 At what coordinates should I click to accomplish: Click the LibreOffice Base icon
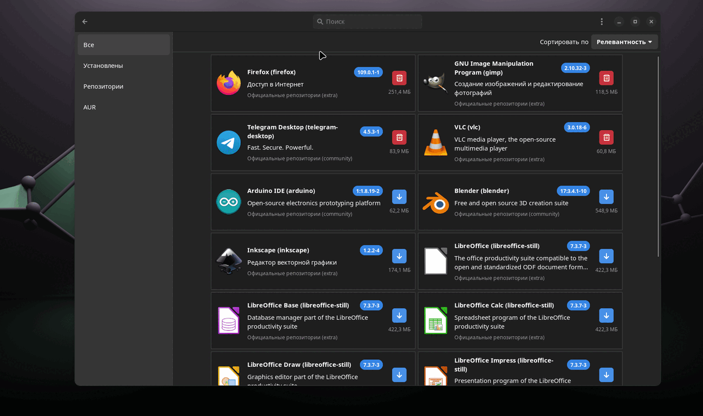(x=228, y=320)
